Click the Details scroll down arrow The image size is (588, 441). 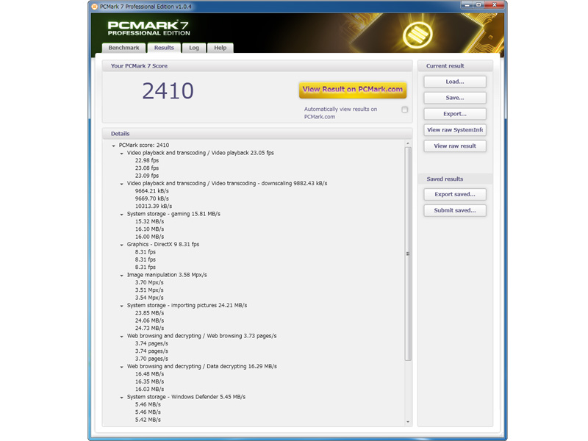[x=408, y=422]
